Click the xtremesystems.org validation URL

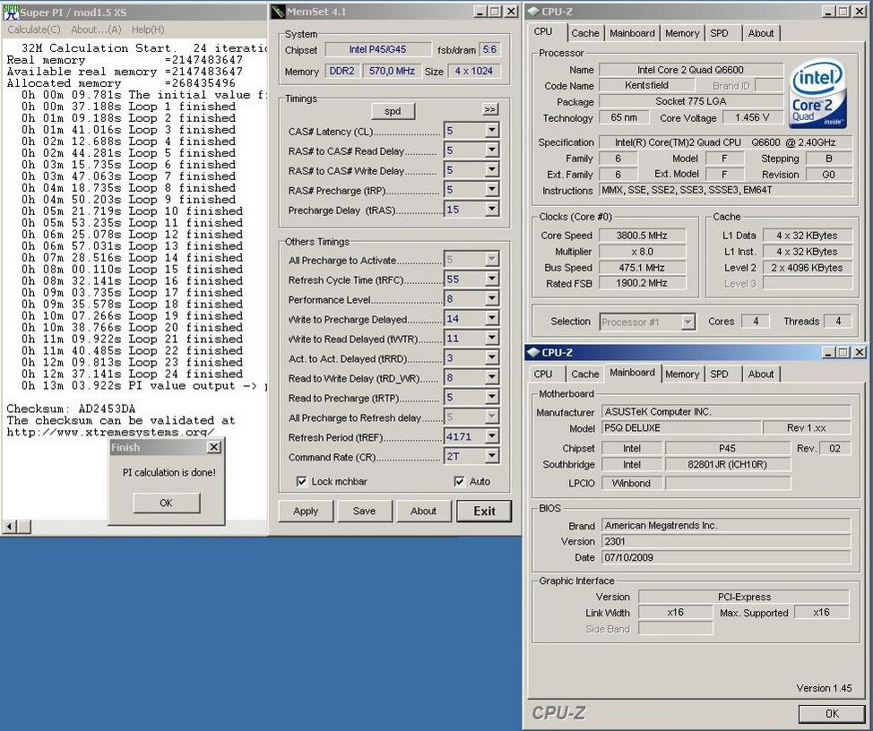110,433
